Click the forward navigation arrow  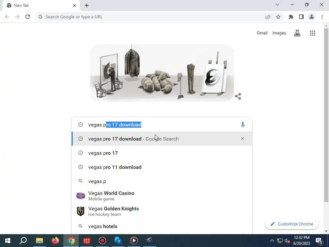click(17, 17)
